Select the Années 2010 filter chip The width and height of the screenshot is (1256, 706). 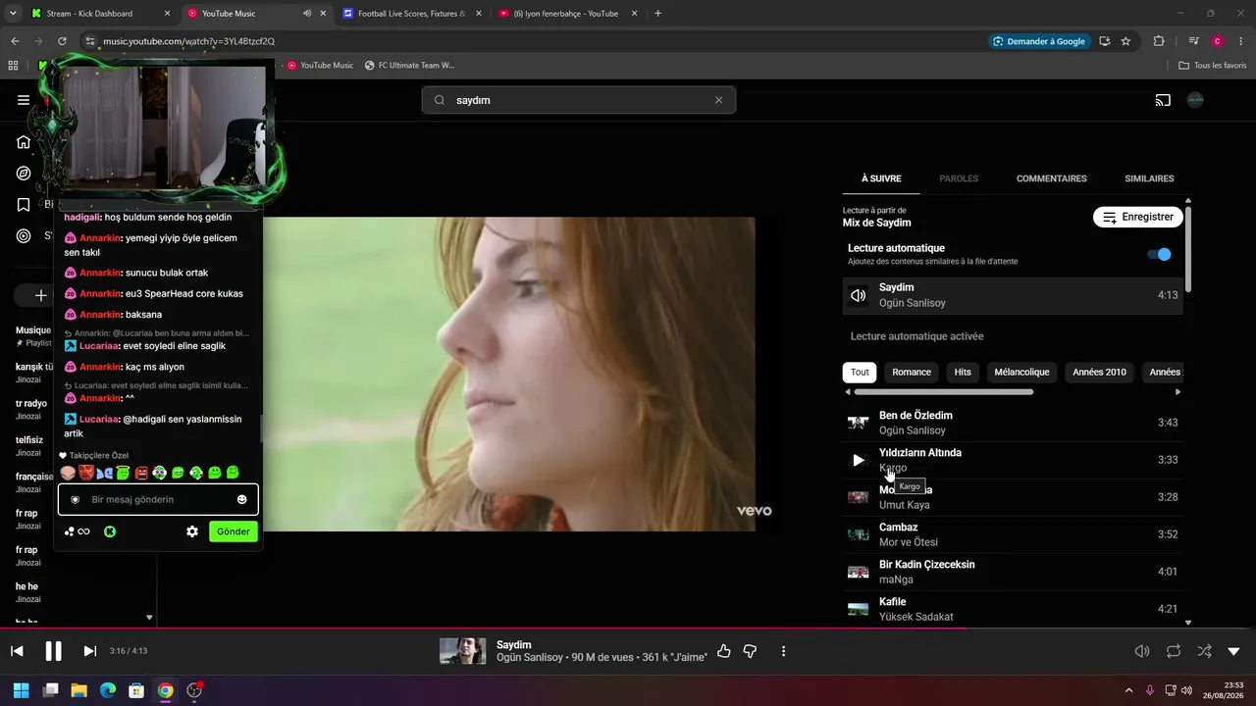[1099, 372]
